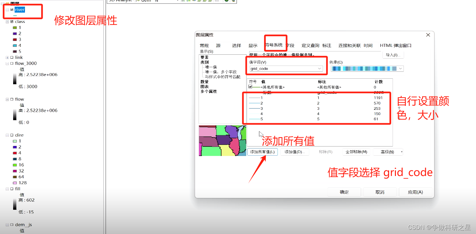Switch to the 源 tab
Image resolution: width=476 pixels, height=234 pixels.
coord(218,46)
